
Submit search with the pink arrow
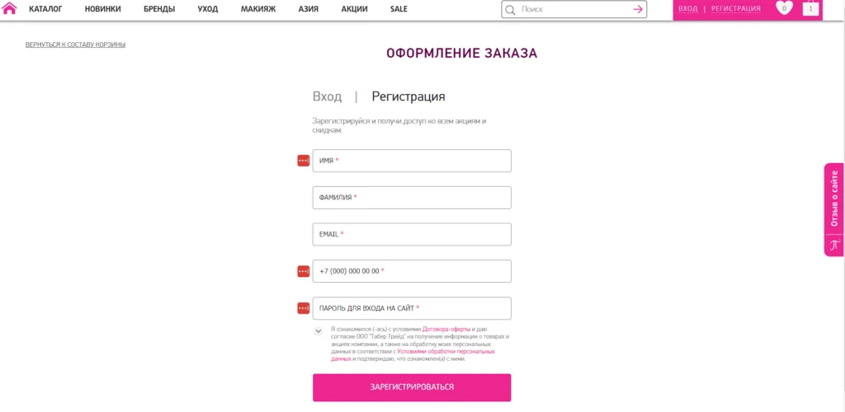[638, 9]
